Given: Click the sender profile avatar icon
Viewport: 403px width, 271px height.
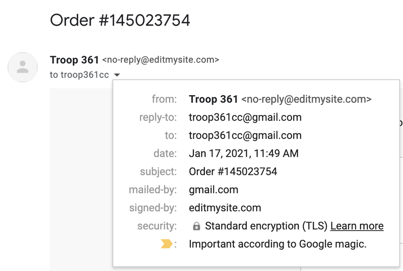Looking at the screenshot, I should point(23,67).
